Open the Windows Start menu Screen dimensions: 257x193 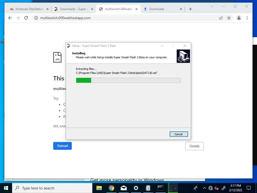[6, 188]
